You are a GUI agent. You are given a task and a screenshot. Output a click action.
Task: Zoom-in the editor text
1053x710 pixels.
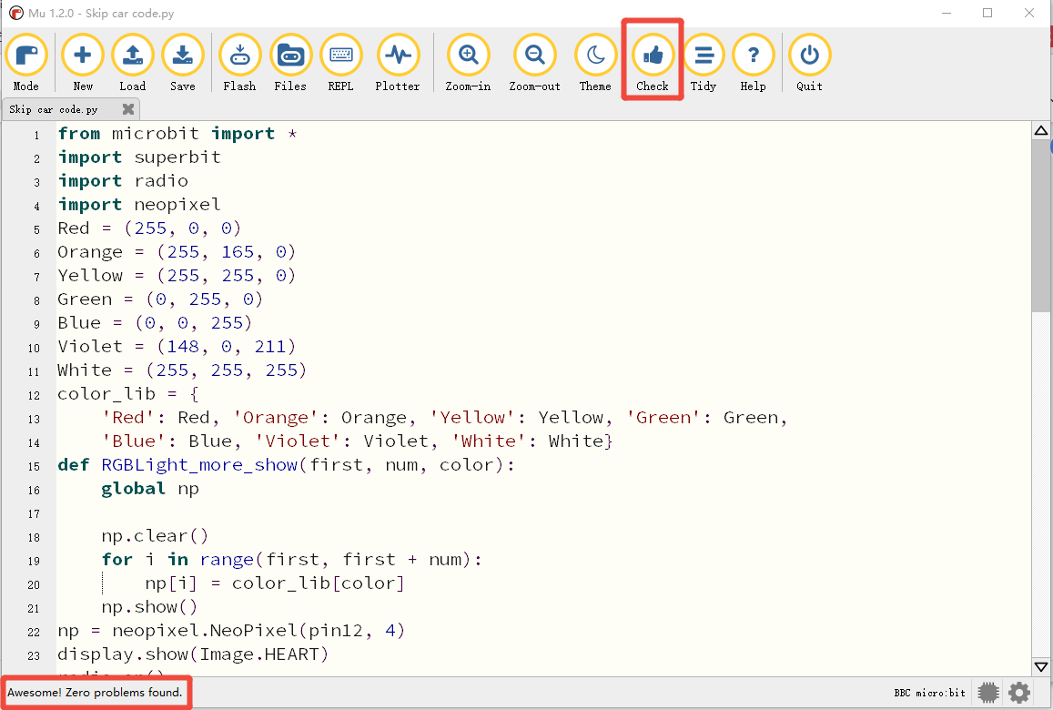tap(468, 63)
